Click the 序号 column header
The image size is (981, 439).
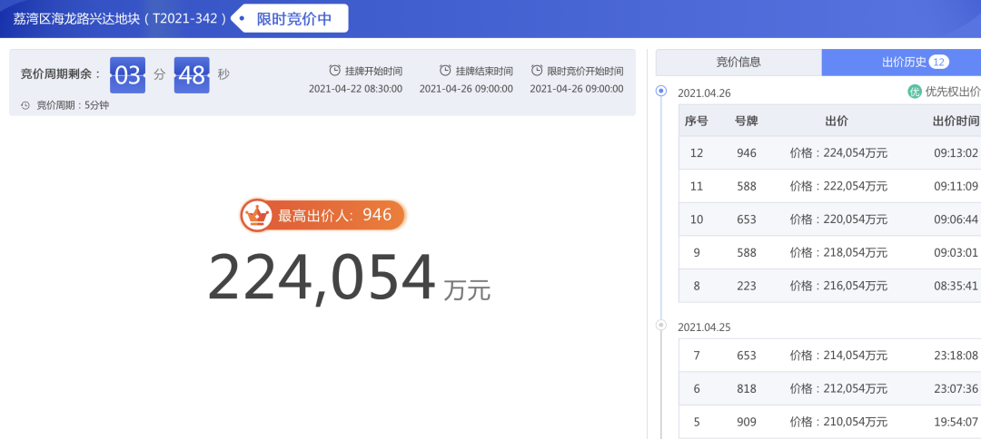pos(697,122)
